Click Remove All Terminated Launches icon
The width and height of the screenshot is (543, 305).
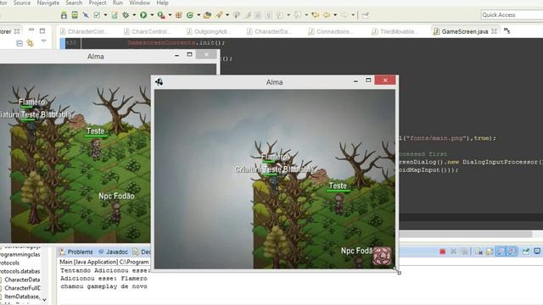tap(464, 252)
